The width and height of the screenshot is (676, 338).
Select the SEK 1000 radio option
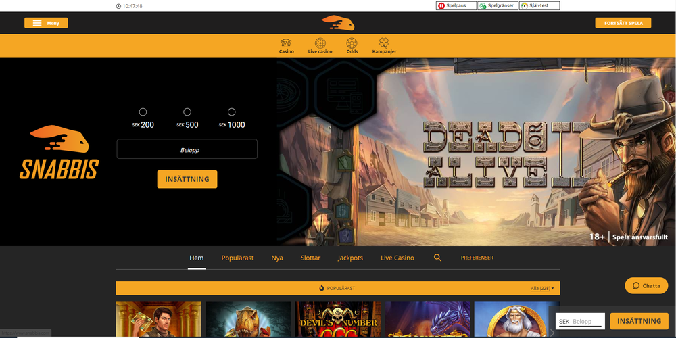tap(231, 112)
